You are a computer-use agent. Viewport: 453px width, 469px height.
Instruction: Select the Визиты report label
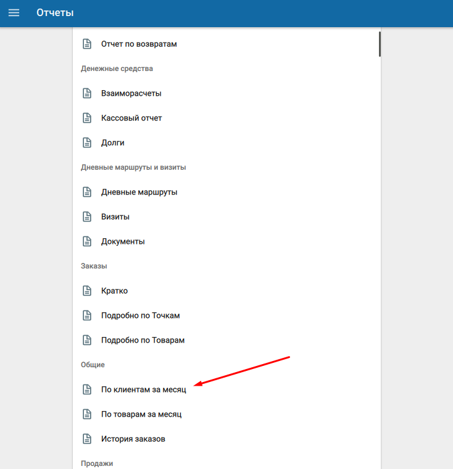(115, 217)
